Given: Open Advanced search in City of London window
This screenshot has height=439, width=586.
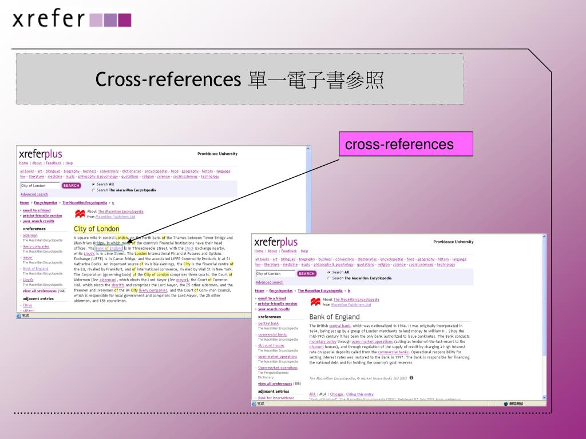Looking at the screenshot, I should (x=34, y=194).
